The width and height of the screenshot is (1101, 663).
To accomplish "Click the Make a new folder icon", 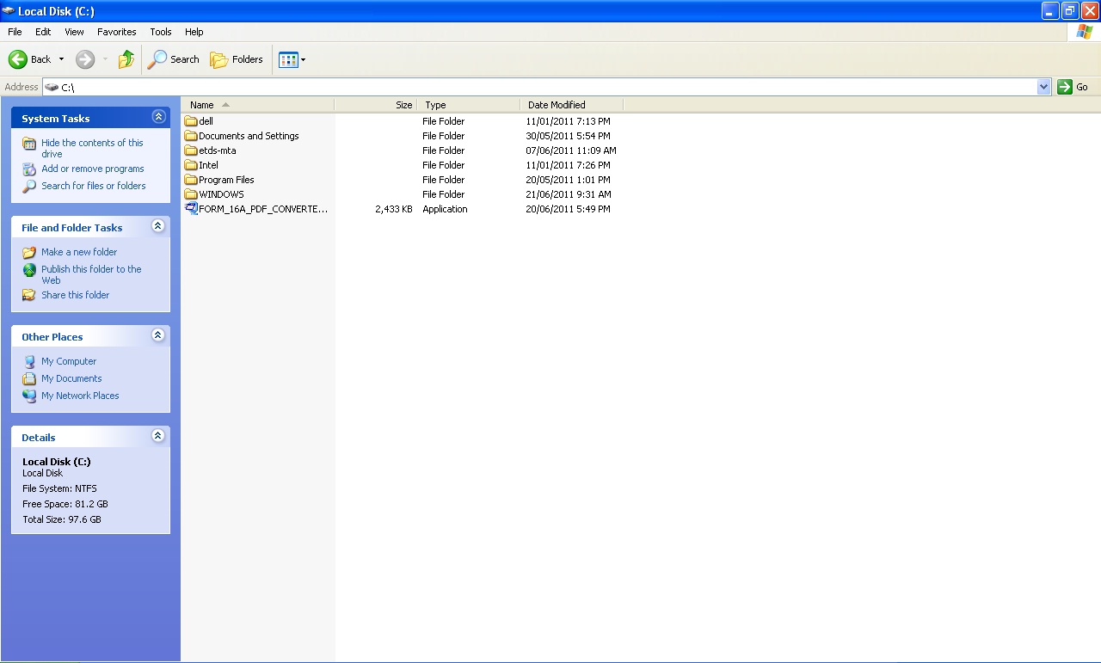I will coord(29,253).
